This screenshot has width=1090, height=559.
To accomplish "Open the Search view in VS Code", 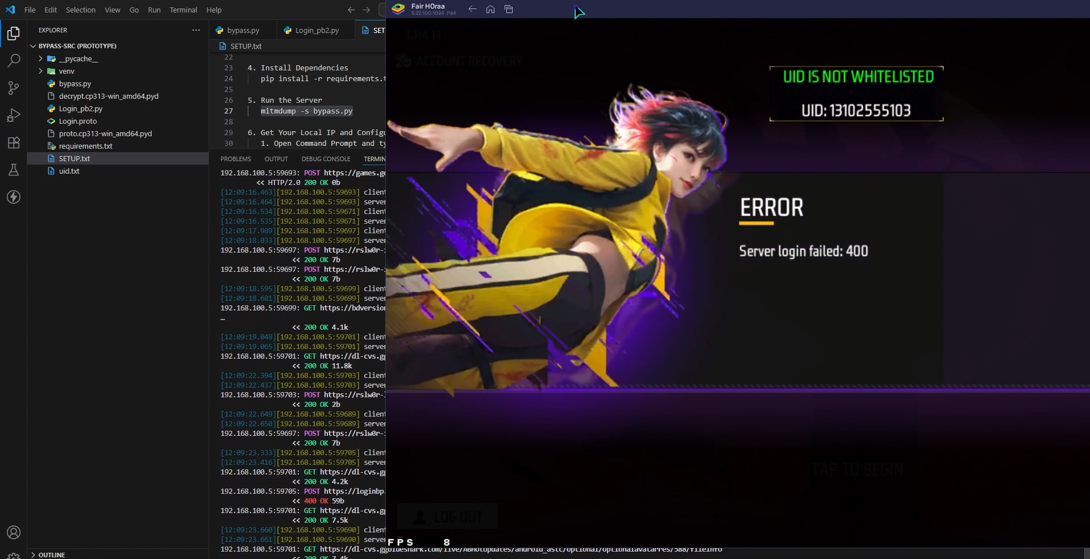I will [13, 60].
